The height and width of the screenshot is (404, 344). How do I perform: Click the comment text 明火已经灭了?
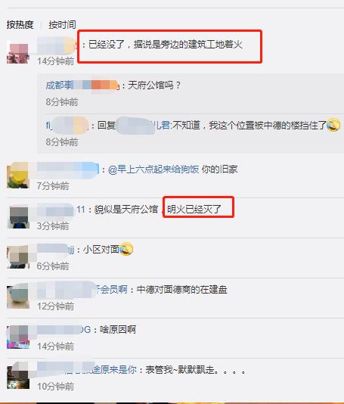pyautogui.click(x=194, y=209)
